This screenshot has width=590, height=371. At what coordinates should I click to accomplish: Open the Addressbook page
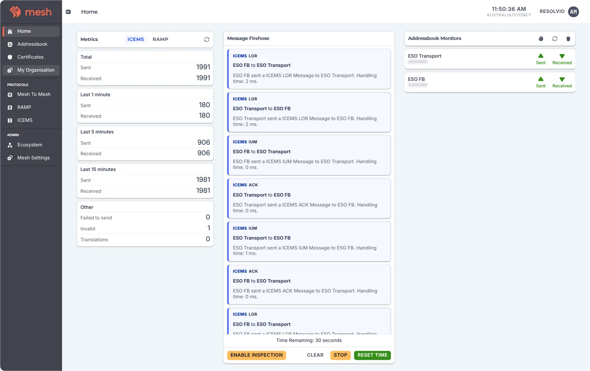click(31, 44)
